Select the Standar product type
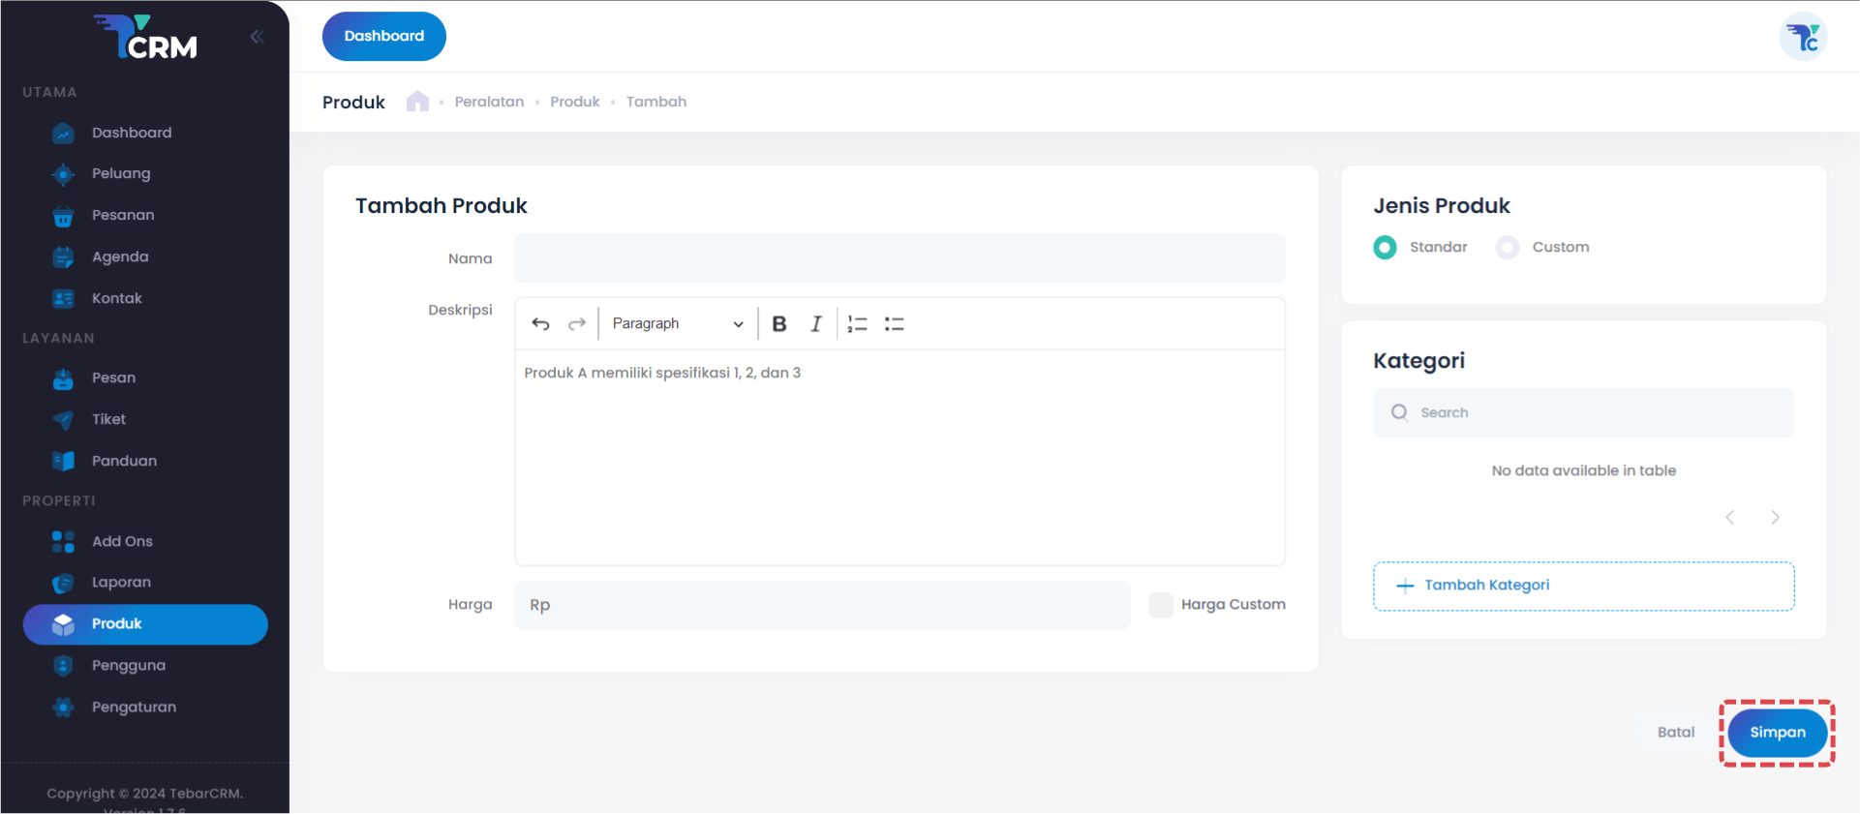1860x814 pixels. pyautogui.click(x=1386, y=248)
